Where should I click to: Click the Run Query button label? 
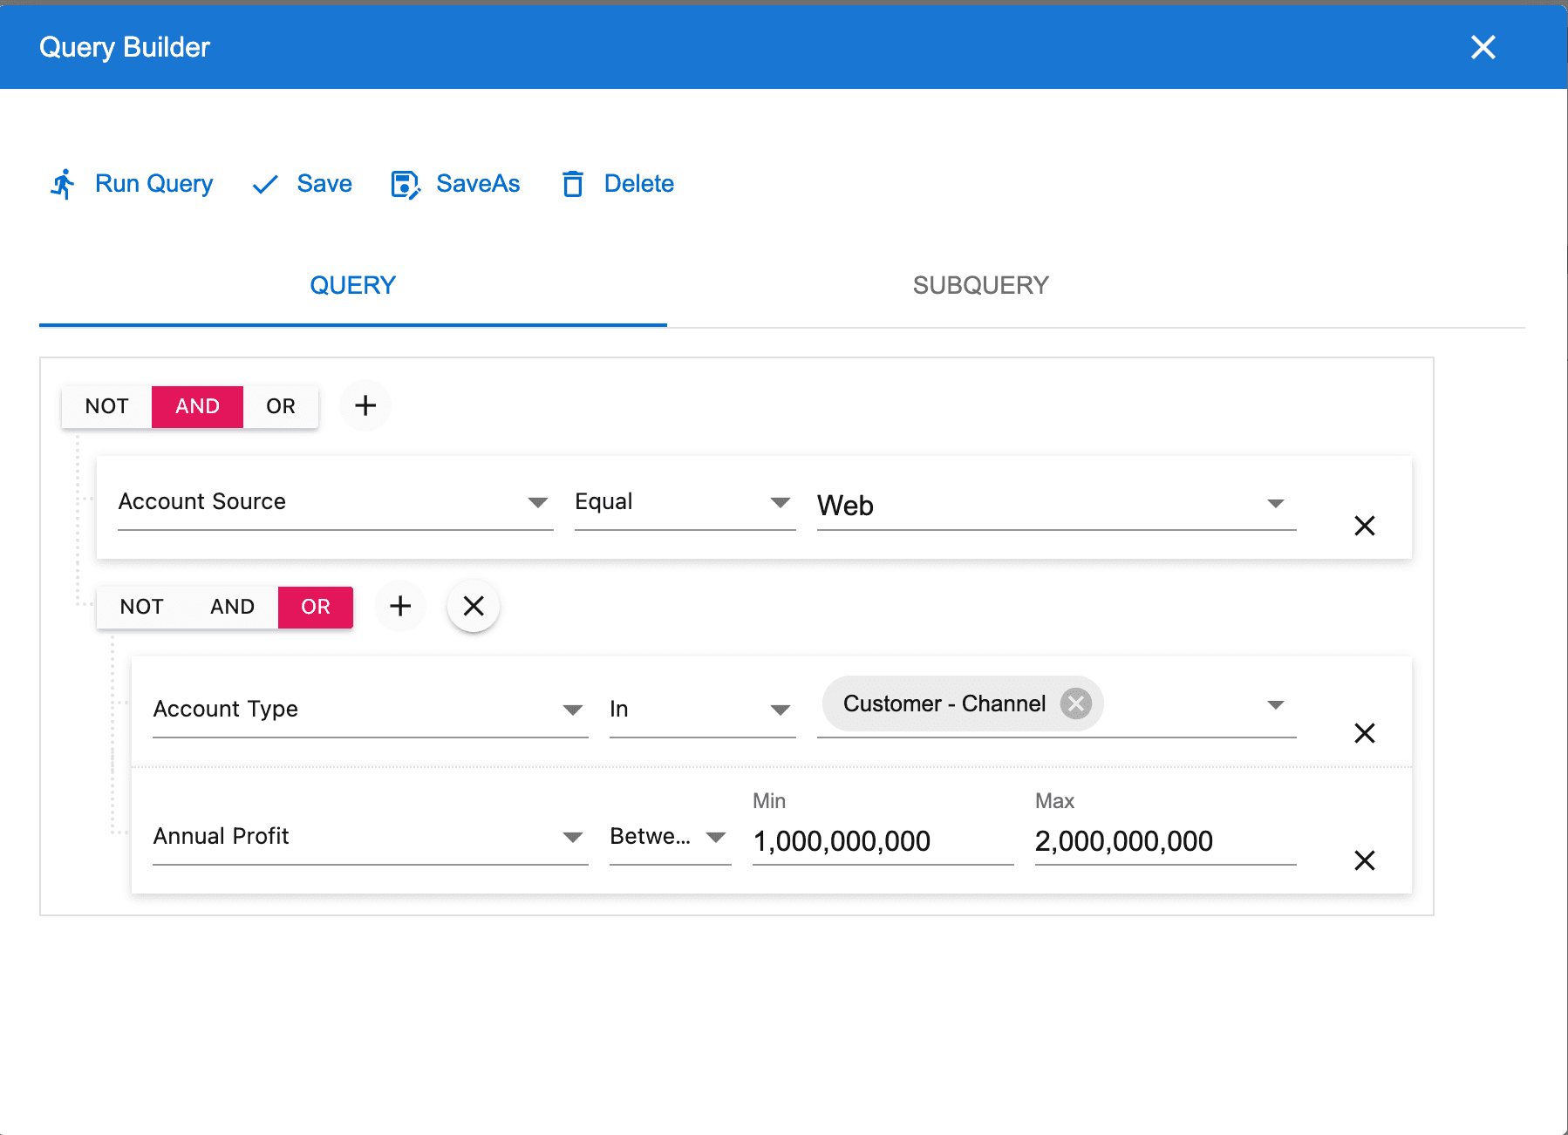[x=154, y=184]
